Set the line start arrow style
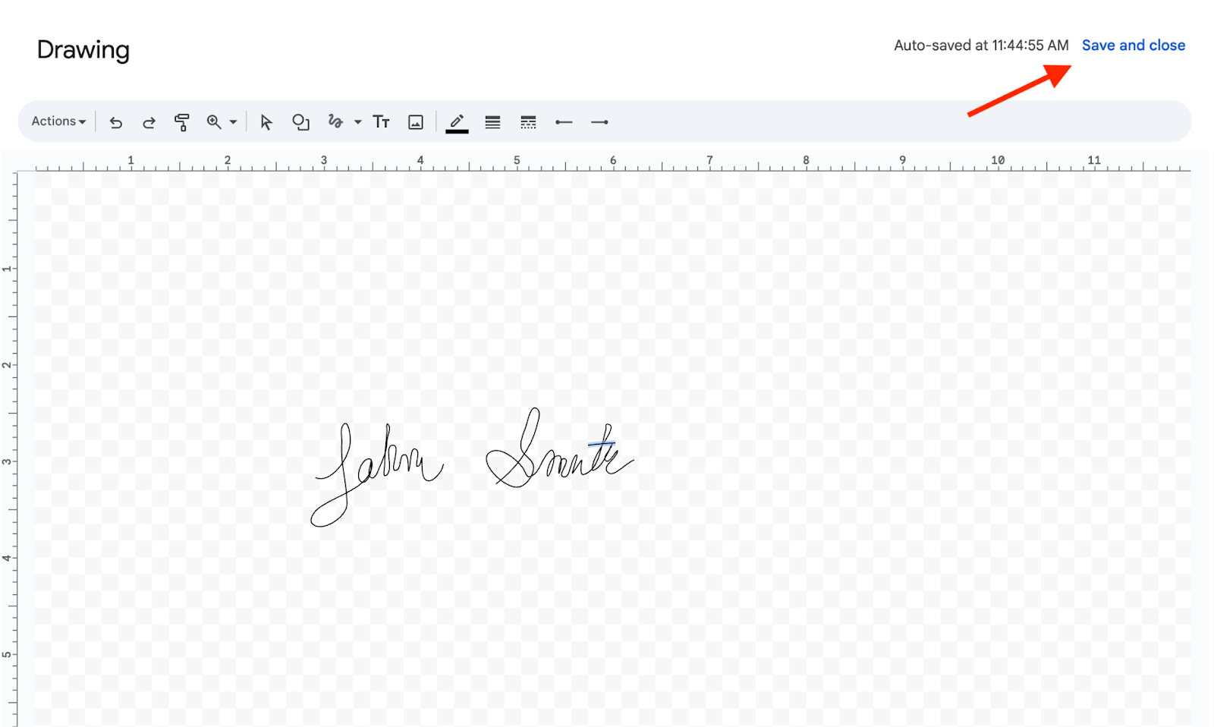The image size is (1214, 727). point(564,122)
